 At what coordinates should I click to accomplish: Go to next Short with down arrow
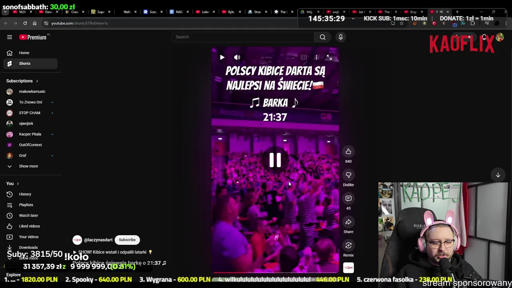[498, 175]
